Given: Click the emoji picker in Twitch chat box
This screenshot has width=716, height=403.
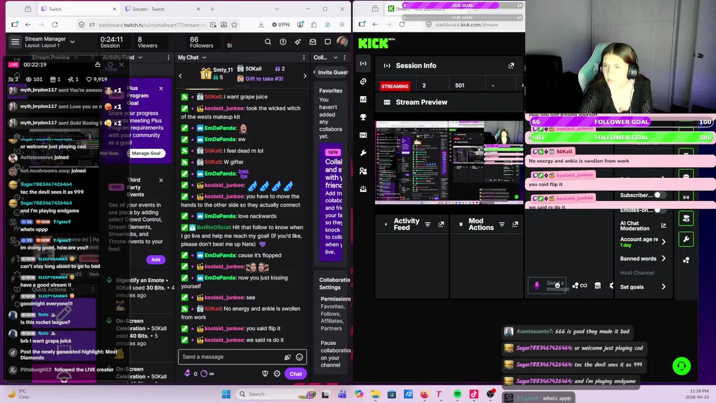Looking at the screenshot, I should [299, 357].
